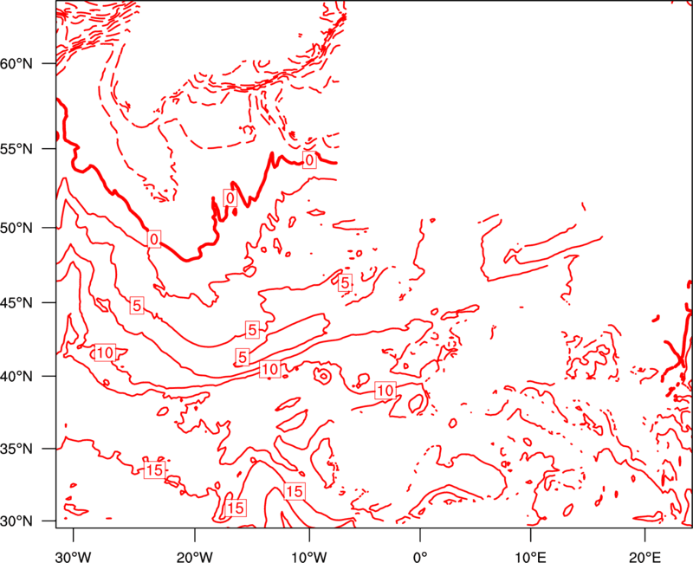Viewport: 693px width, 563px height.
Task: Click the 0° longitude axis label
Action: [420, 557]
